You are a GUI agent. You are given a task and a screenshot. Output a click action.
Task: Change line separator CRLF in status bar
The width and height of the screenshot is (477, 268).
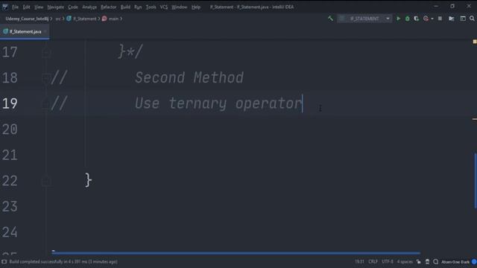coord(373,261)
